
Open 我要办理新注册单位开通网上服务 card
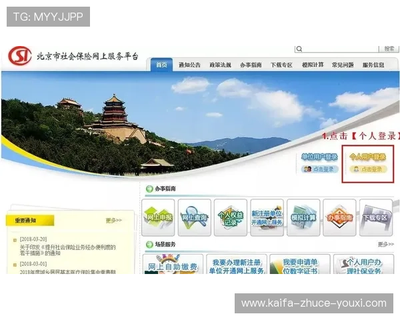tap(237, 264)
